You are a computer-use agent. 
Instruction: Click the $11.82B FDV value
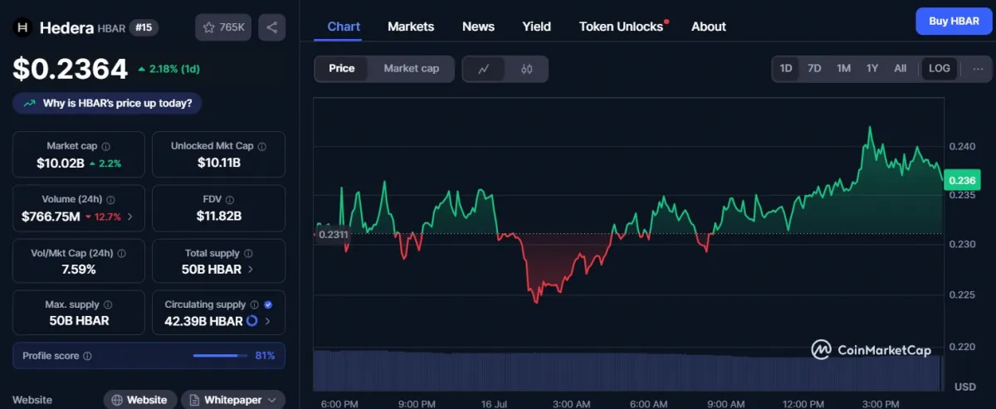pyautogui.click(x=219, y=217)
